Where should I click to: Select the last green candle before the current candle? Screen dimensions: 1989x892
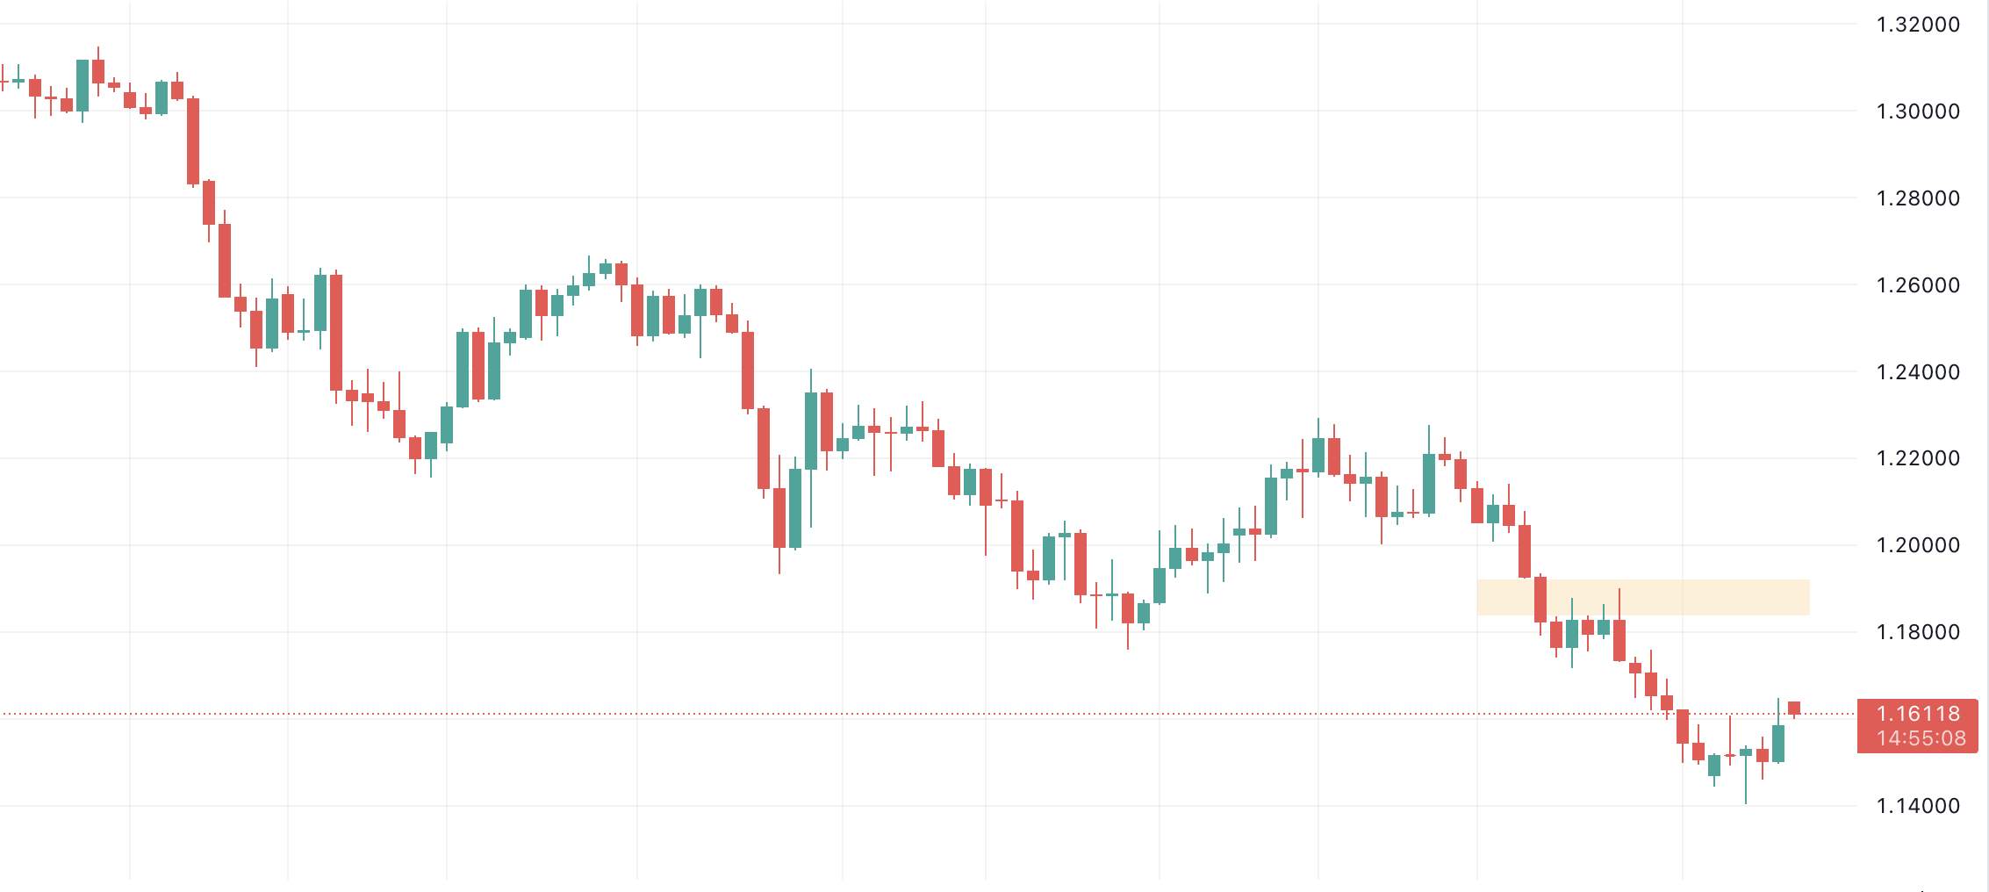pos(1778,743)
